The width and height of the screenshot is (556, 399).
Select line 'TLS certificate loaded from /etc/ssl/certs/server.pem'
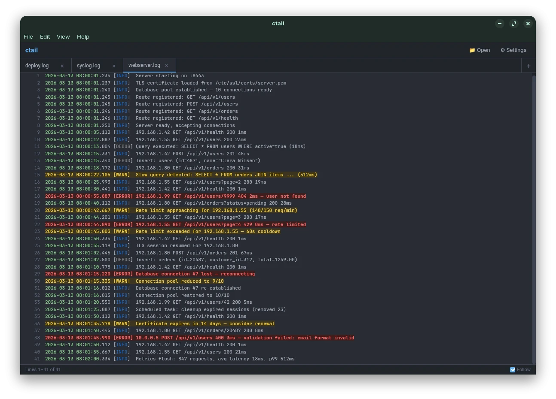click(x=276, y=83)
